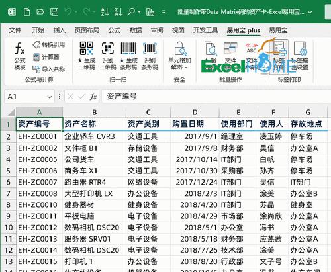The width and height of the screenshot is (331, 272).
Task: Undo the last action
Action: click(x=68, y=11)
